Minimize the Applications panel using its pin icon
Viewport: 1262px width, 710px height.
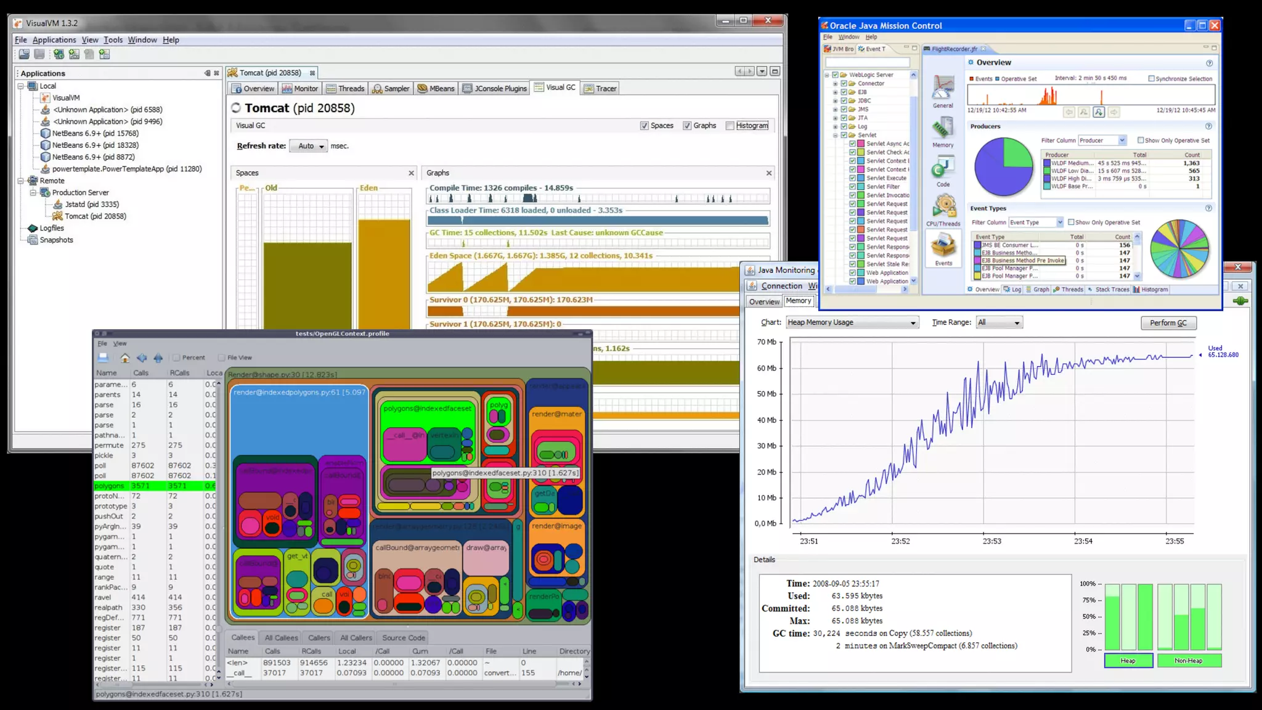(x=207, y=73)
